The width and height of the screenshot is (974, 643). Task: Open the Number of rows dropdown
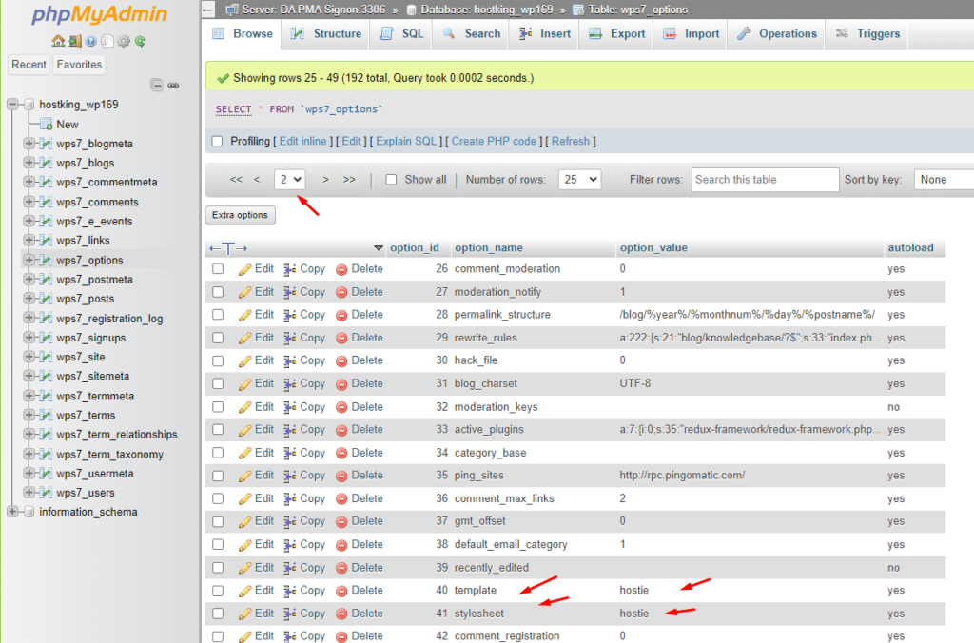pos(580,179)
